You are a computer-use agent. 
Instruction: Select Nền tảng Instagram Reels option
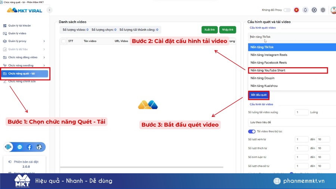coord(292,55)
